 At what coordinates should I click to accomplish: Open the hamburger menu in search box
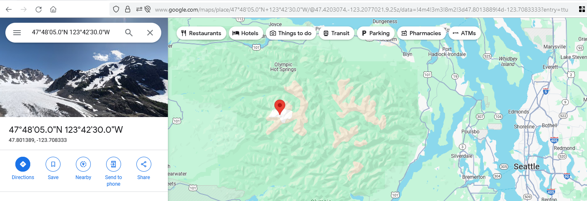click(x=17, y=33)
